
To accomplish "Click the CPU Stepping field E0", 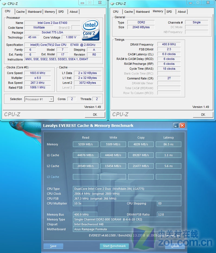I will pyautogui.click(x=169, y=203).
